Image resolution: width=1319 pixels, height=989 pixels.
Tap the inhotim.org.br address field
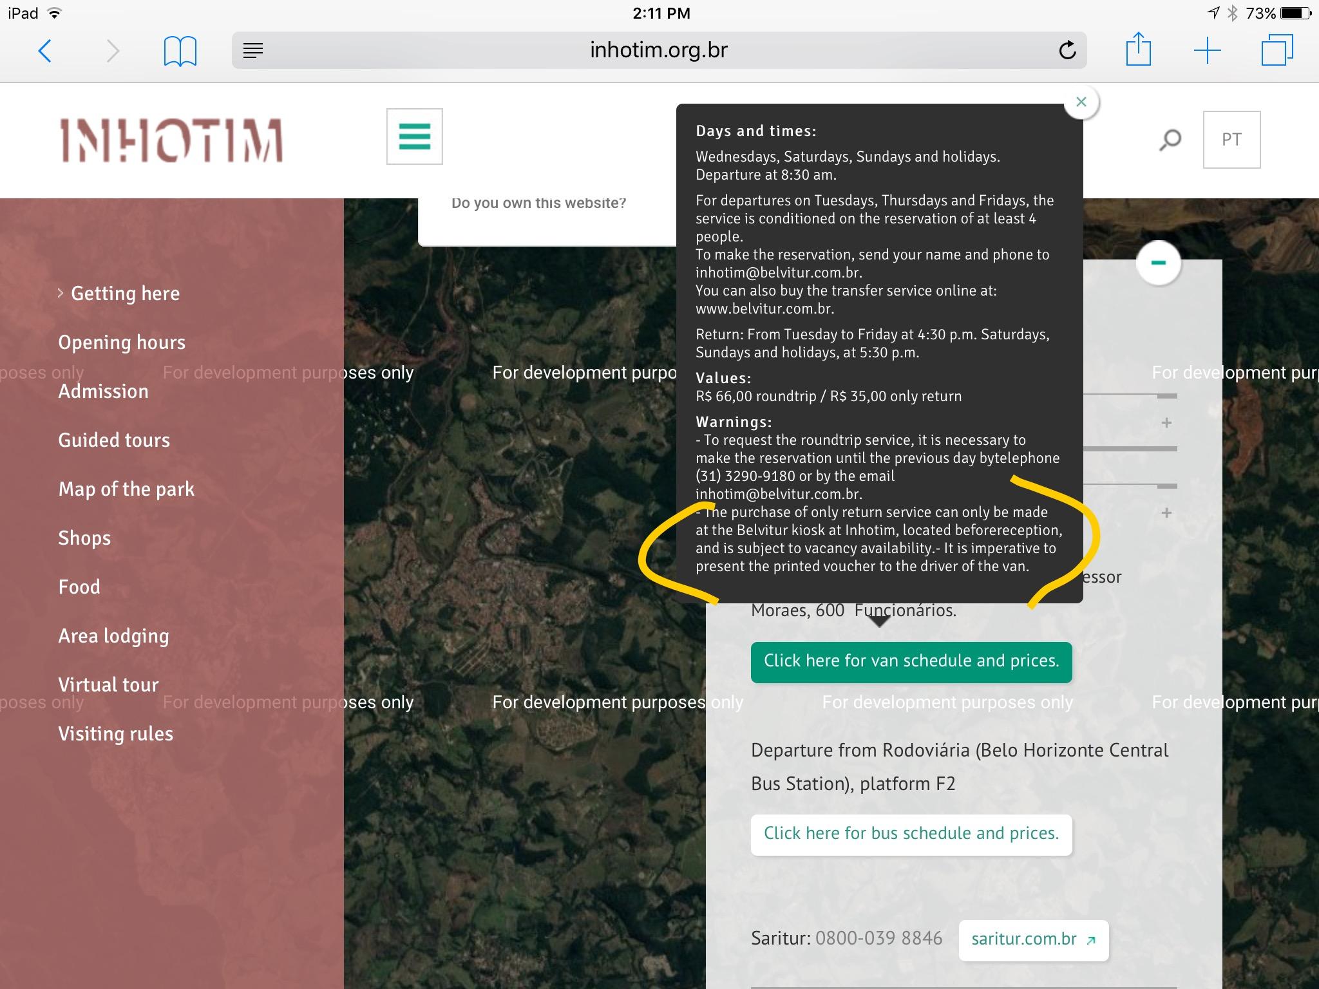[x=659, y=50]
